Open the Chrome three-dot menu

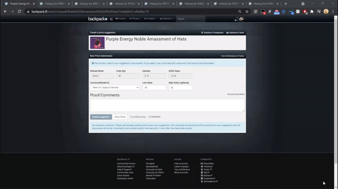[x=333, y=11]
